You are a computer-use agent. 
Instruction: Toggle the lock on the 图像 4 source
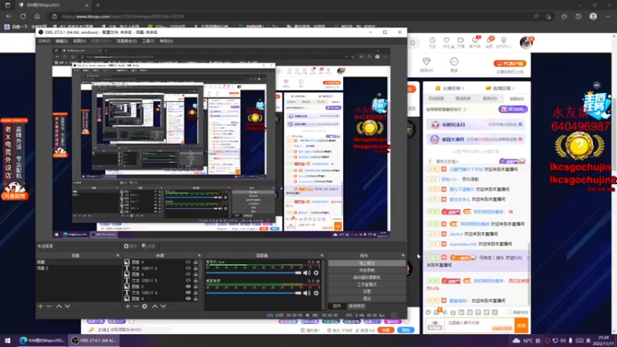[x=196, y=275]
